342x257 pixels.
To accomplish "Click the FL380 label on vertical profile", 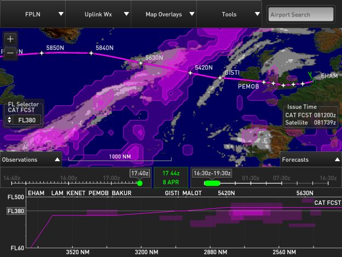I will click(15, 211).
